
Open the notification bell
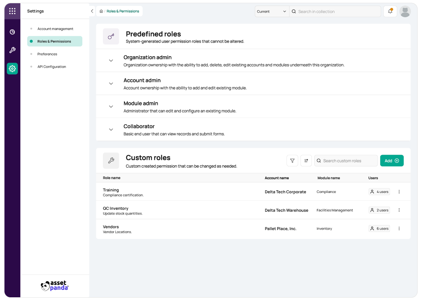[390, 11]
